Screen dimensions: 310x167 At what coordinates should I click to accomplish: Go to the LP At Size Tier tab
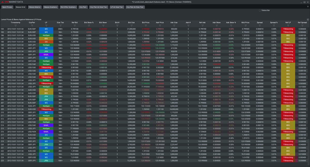[117, 7]
